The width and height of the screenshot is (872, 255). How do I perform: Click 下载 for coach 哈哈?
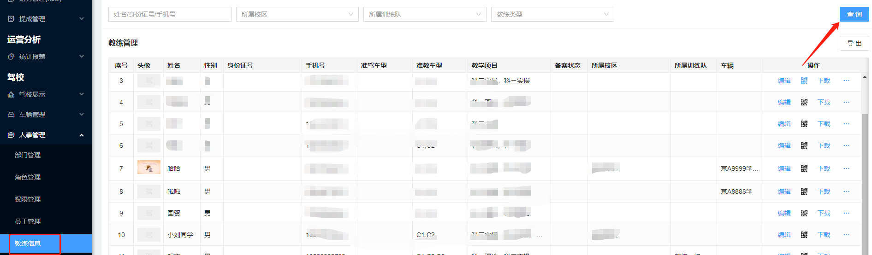824,168
